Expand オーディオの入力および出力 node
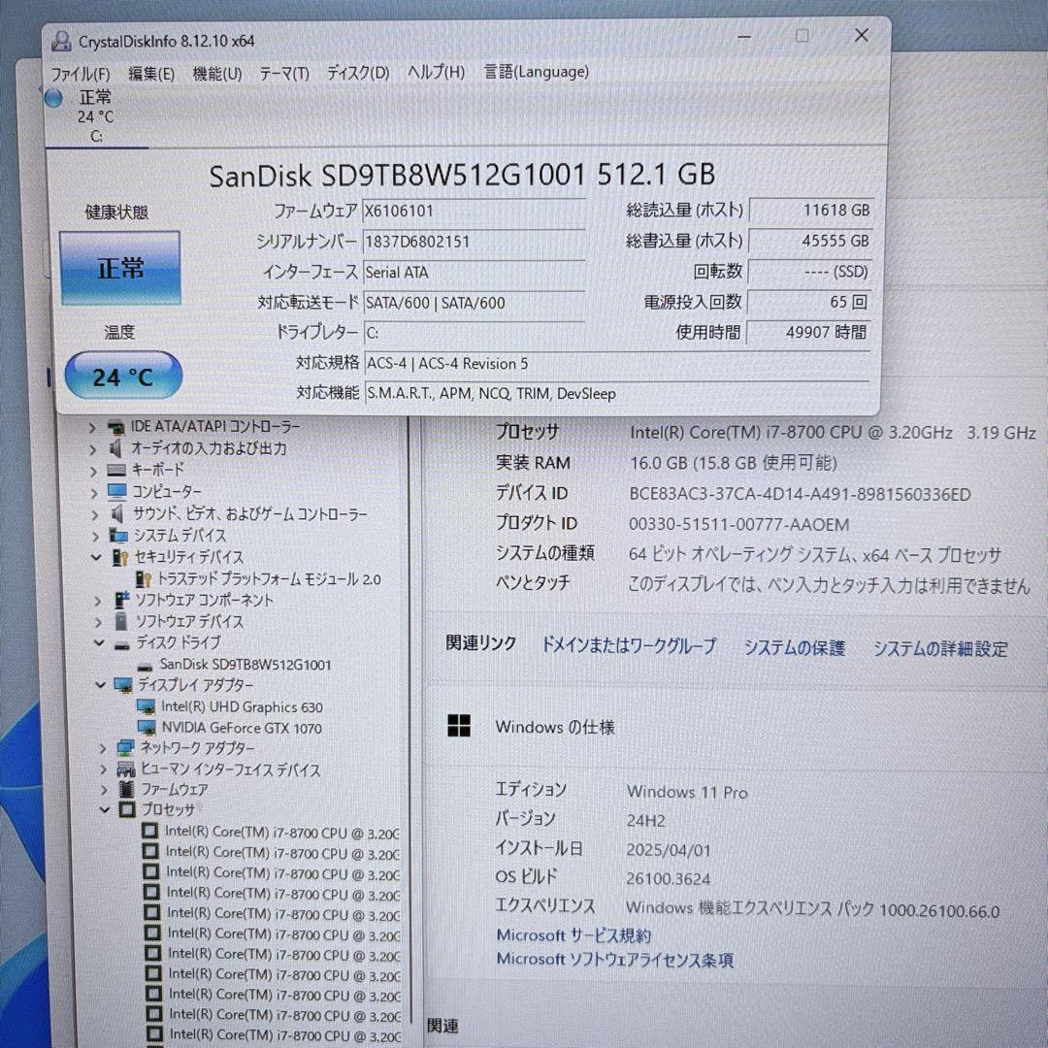Viewport: 1048px width, 1048px height. pos(93,449)
